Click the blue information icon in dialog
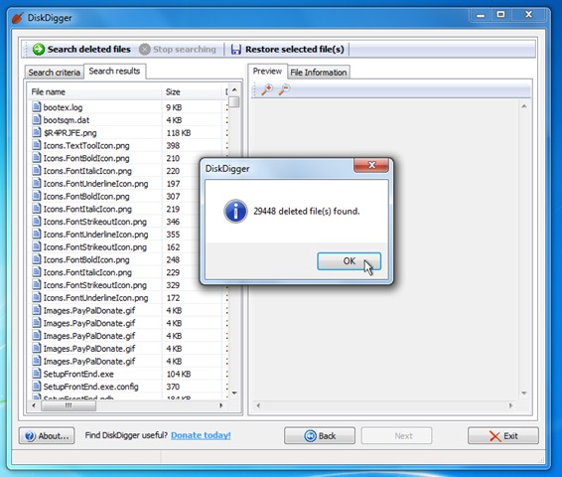562x477 pixels. tap(235, 212)
